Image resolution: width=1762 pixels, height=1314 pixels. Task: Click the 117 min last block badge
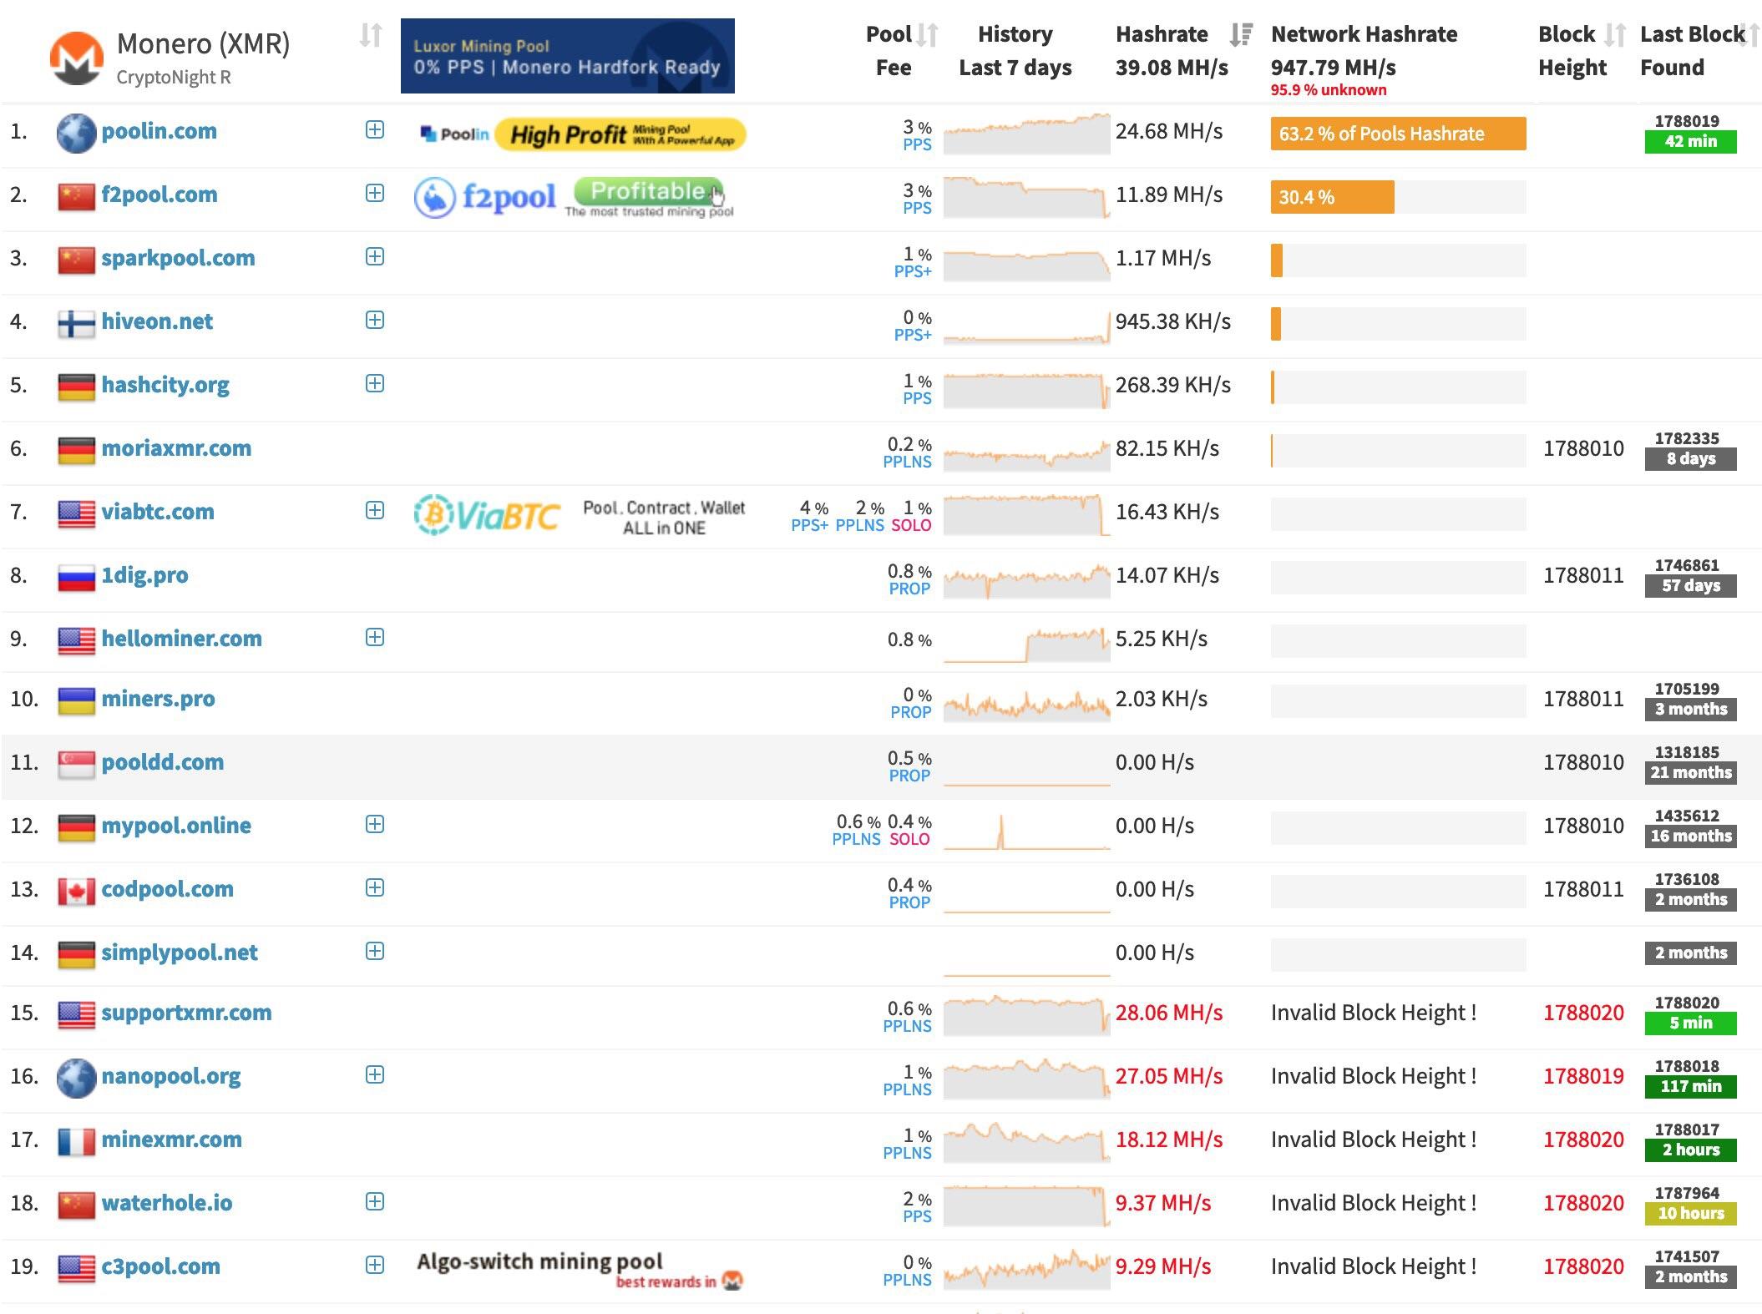coord(1690,1087)
